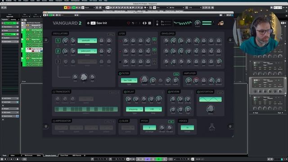Toggle the Distortion power button

point(198,92)
